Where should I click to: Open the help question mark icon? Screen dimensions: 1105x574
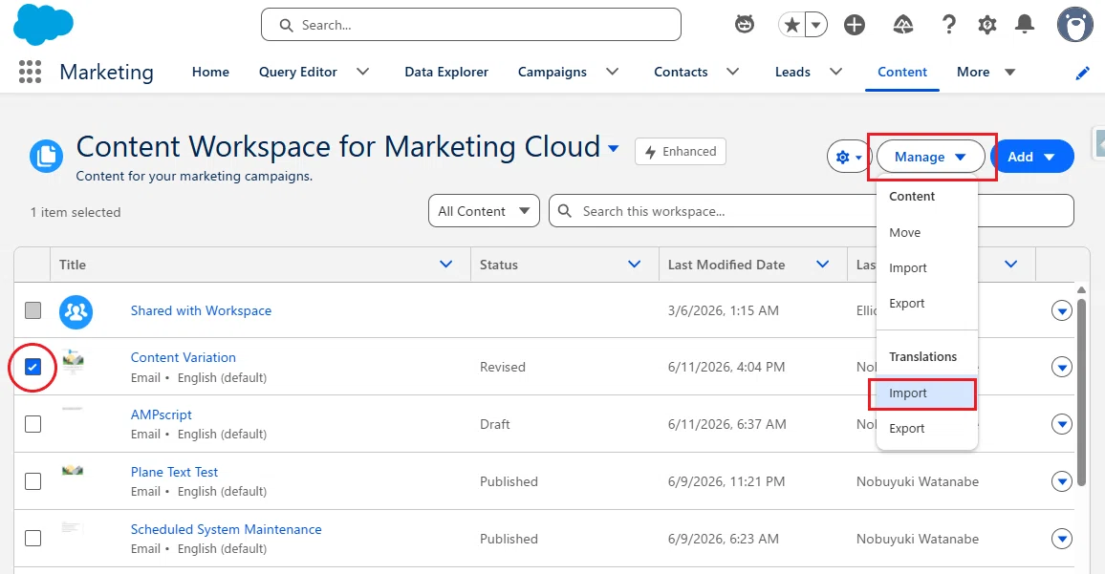949,26
